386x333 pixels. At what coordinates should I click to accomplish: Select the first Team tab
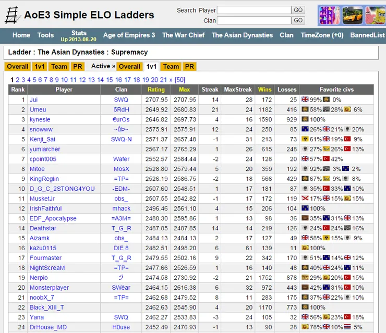[x=59, y=66]
